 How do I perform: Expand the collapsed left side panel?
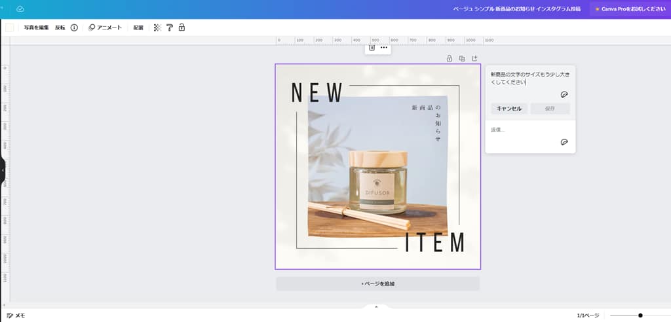point(3,170)
